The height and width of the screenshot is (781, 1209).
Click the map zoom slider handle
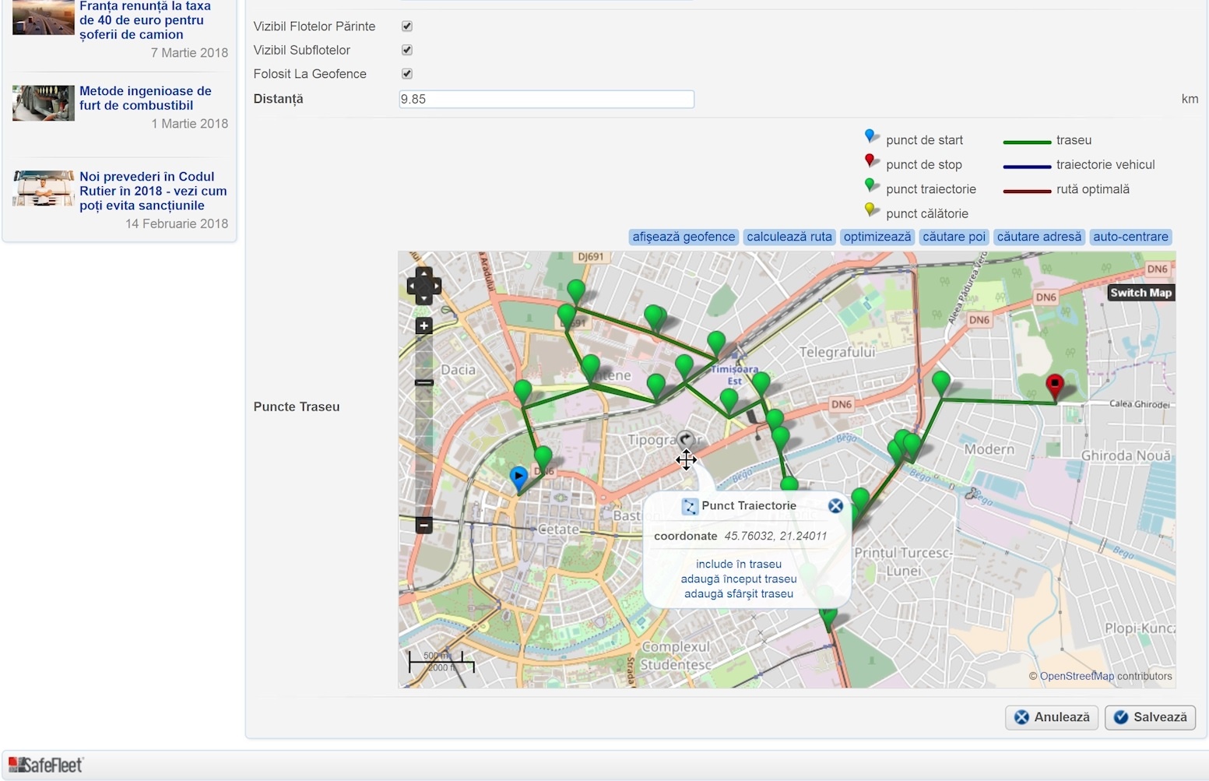tap(424, 382)
